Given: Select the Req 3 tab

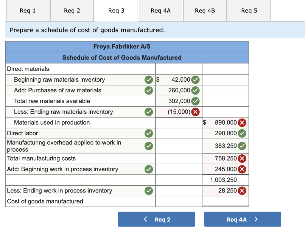Looking at the screenshot, I should point(116,10).
